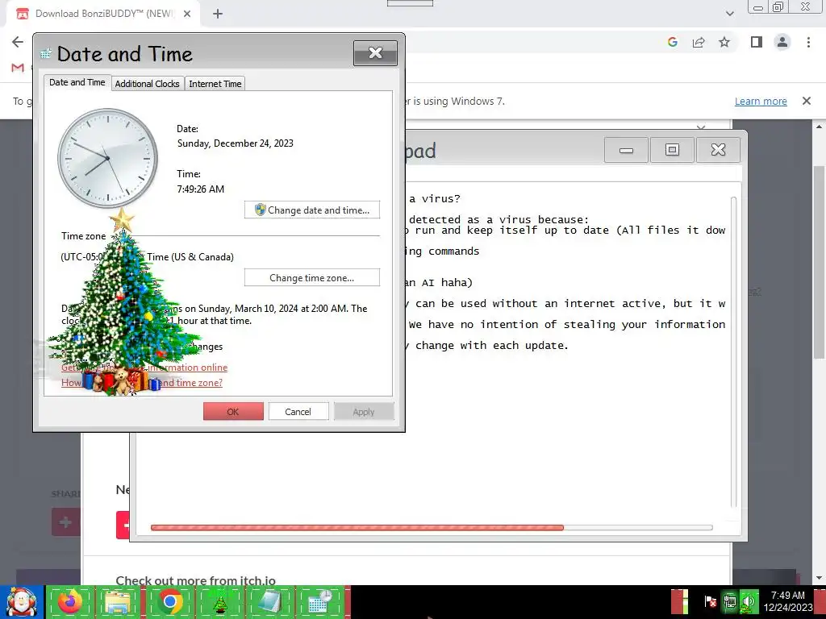Image resolution: width=826 pixels, height=619 pixels.
Task: Click the greyed Apply button
Action: click(364, 412)
